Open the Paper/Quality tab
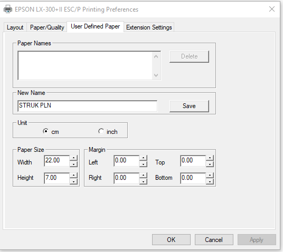 [47, 27]
